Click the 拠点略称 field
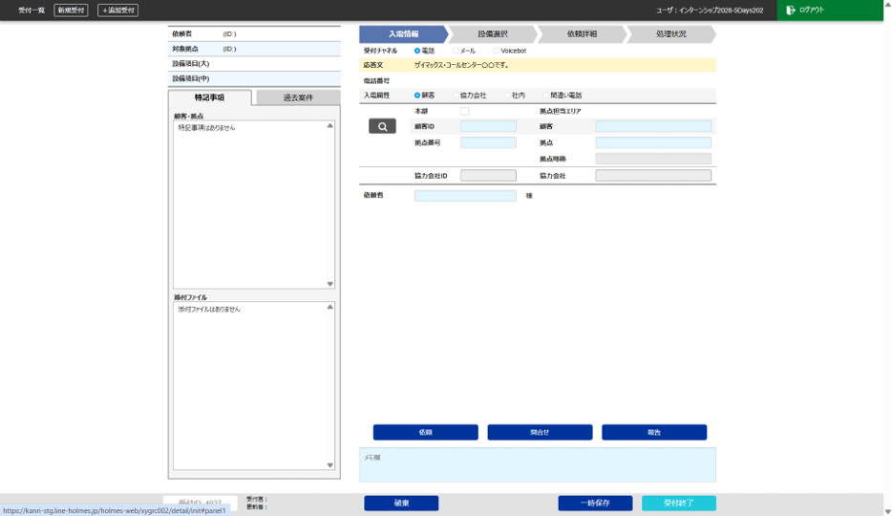The image size is (892, 516). coord(653,159)
